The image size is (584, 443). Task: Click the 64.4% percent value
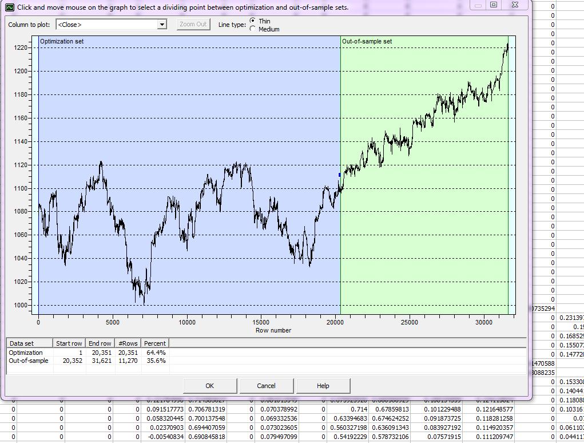coord(156,353)
